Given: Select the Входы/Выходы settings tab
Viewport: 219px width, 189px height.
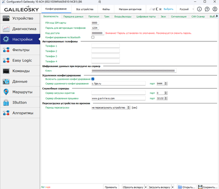Looking at the screenshot, I should [x=123, y=16].
